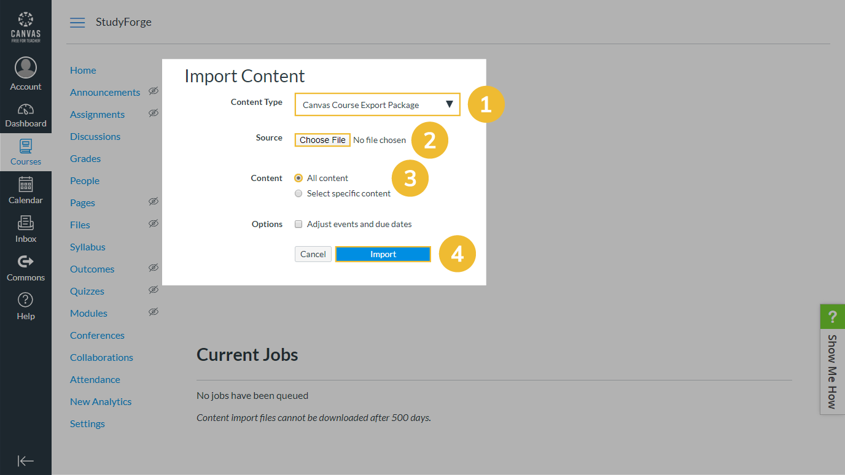Open Canvas Commons
The image size is (845, 475).
pyautogui.click(x=25, y=268)
